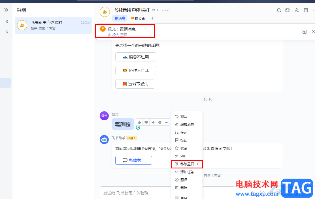Click the 置顶消息 message bubble
315x199 pixels.
pyautogui.click(x=123, y=124)
